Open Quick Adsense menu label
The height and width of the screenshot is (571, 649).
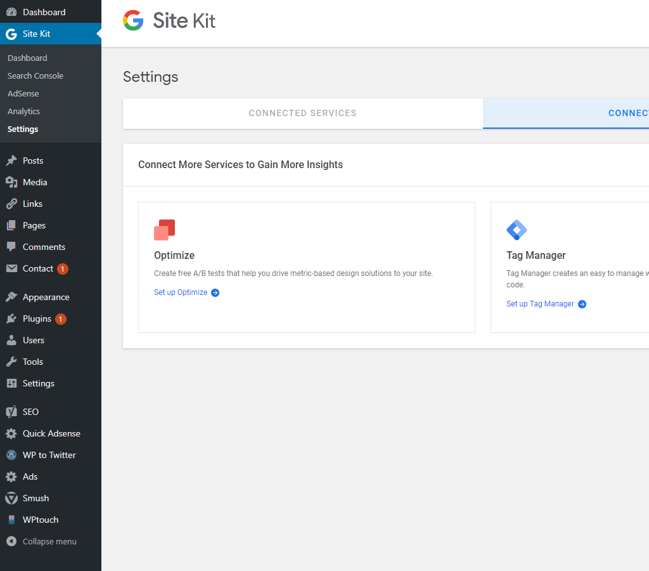pos(51,433)
